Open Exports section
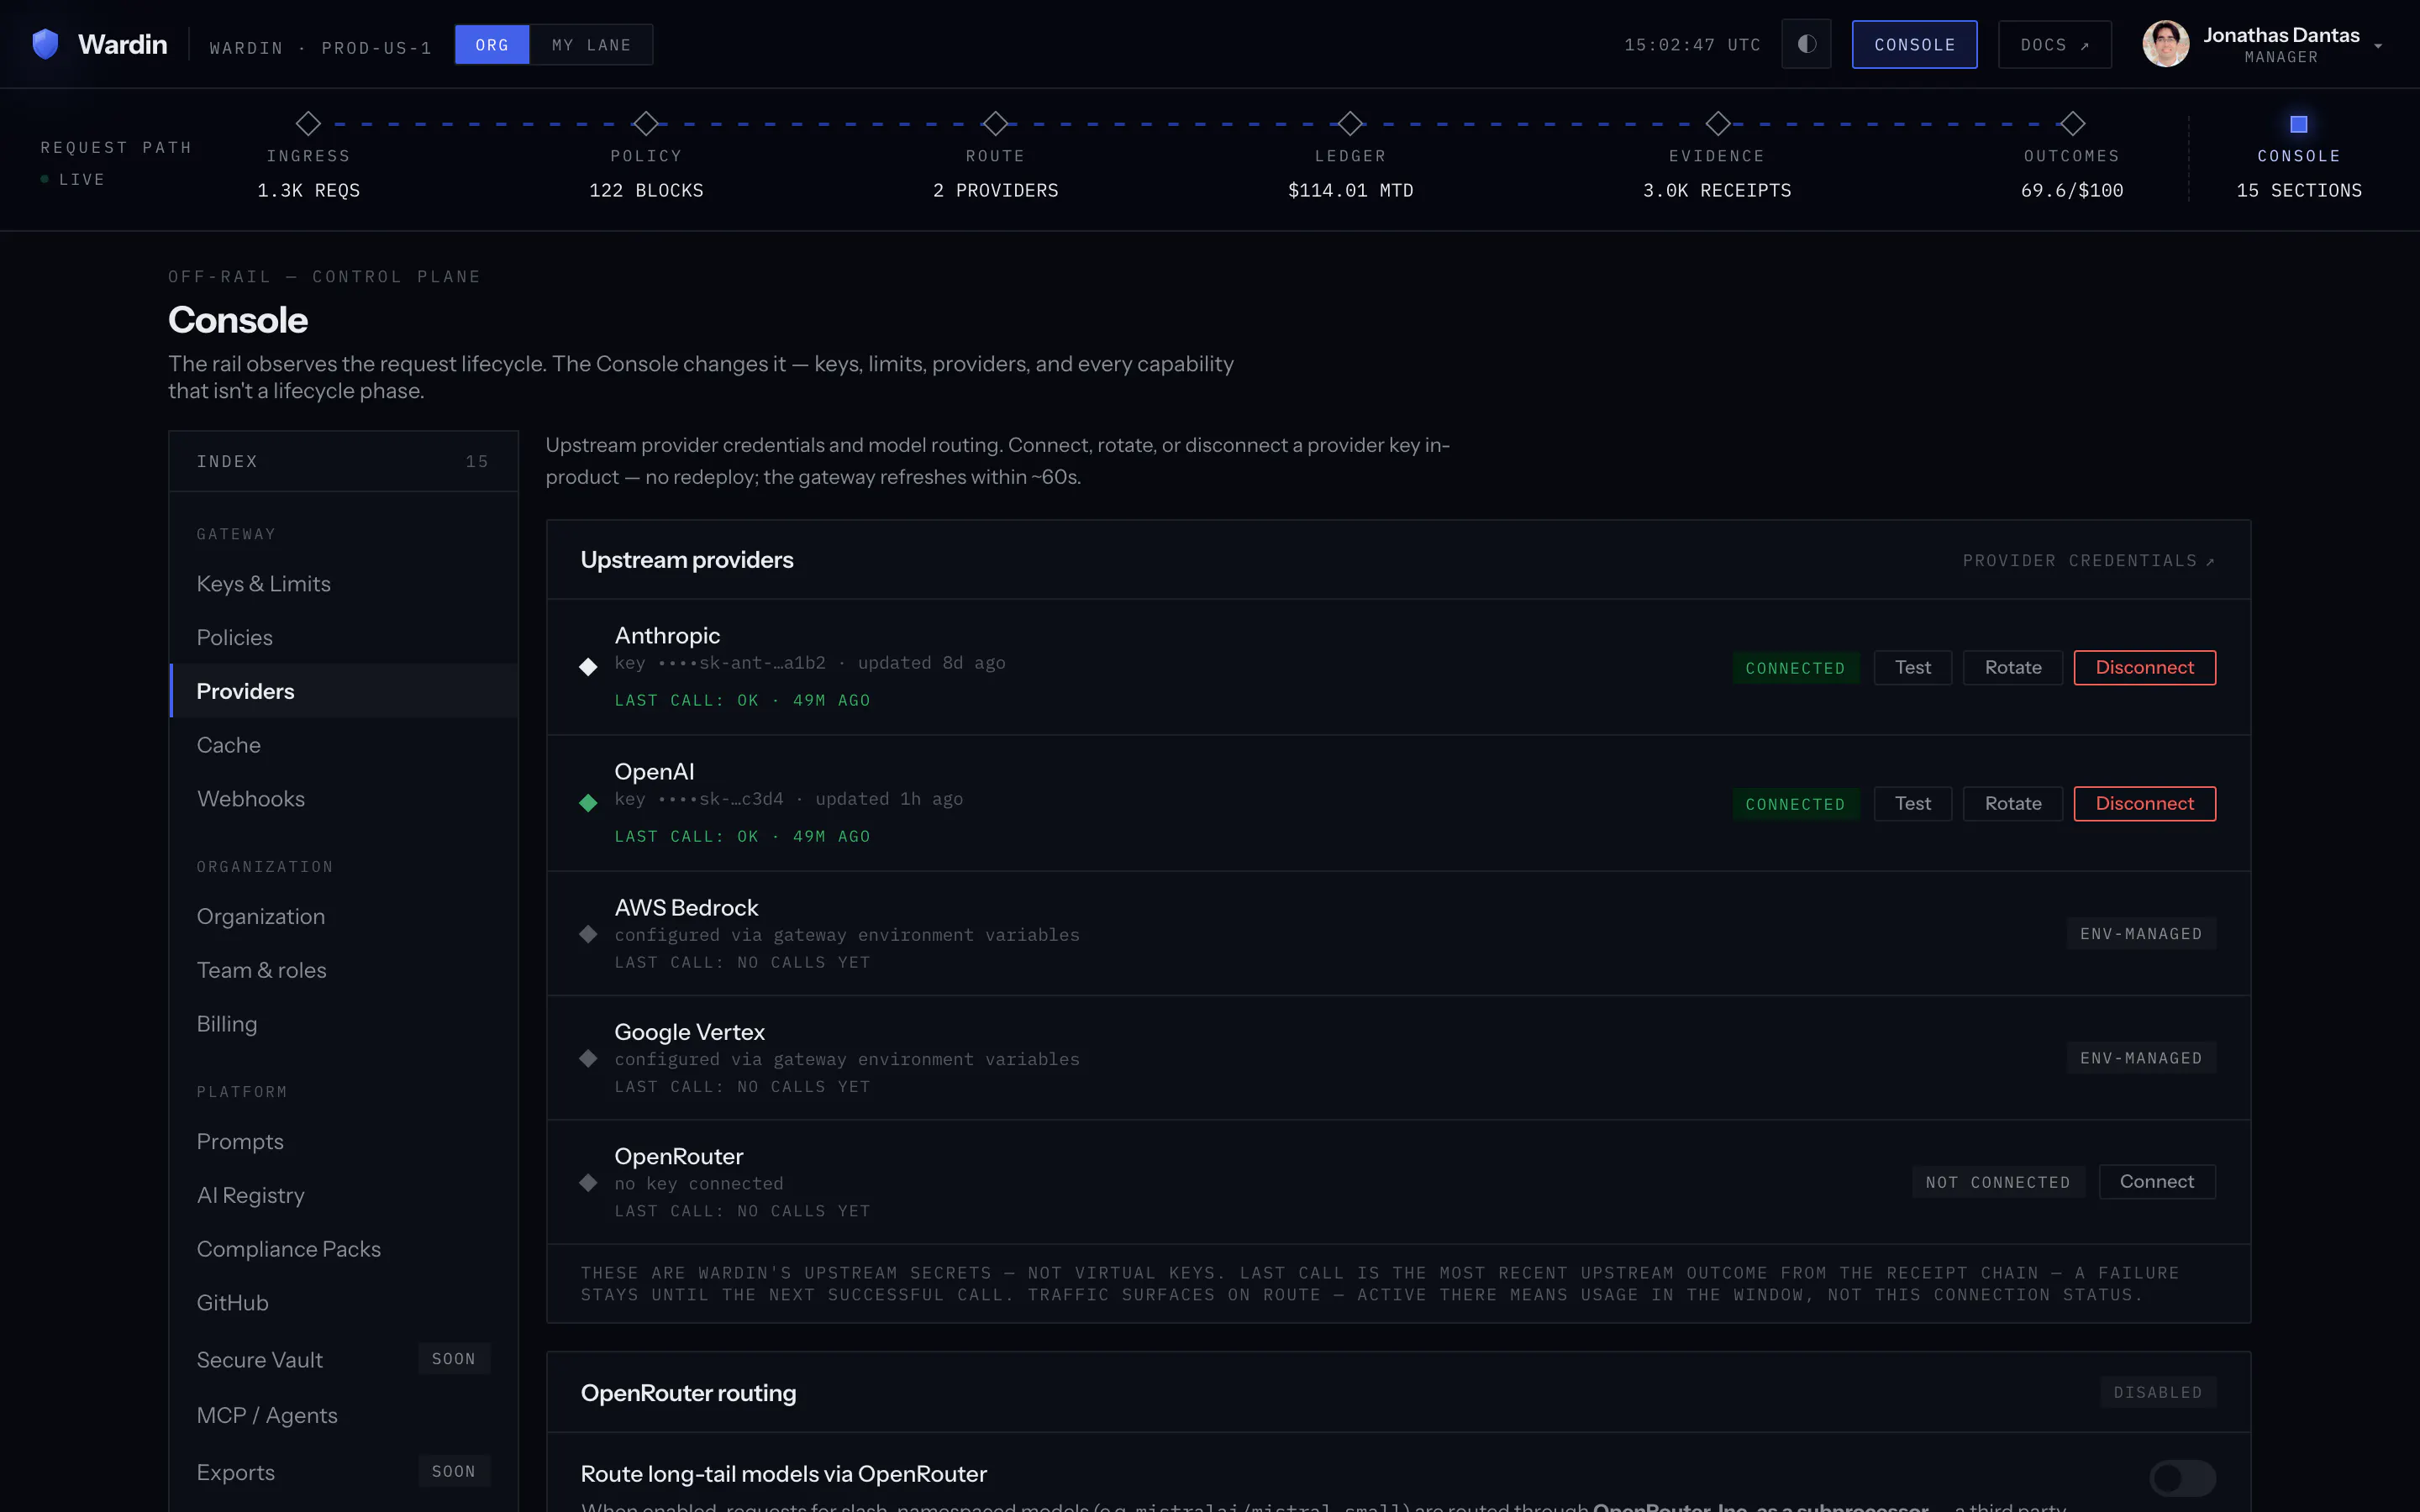Image resolution: width=2420 pixels, height=1512 pixels. click(x=344, y=1473)
